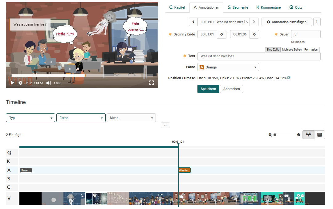Screen dimensions: 333x209
Task: Edit position and size of annotation
Action: pyautogui.click(x=289, y=78)
